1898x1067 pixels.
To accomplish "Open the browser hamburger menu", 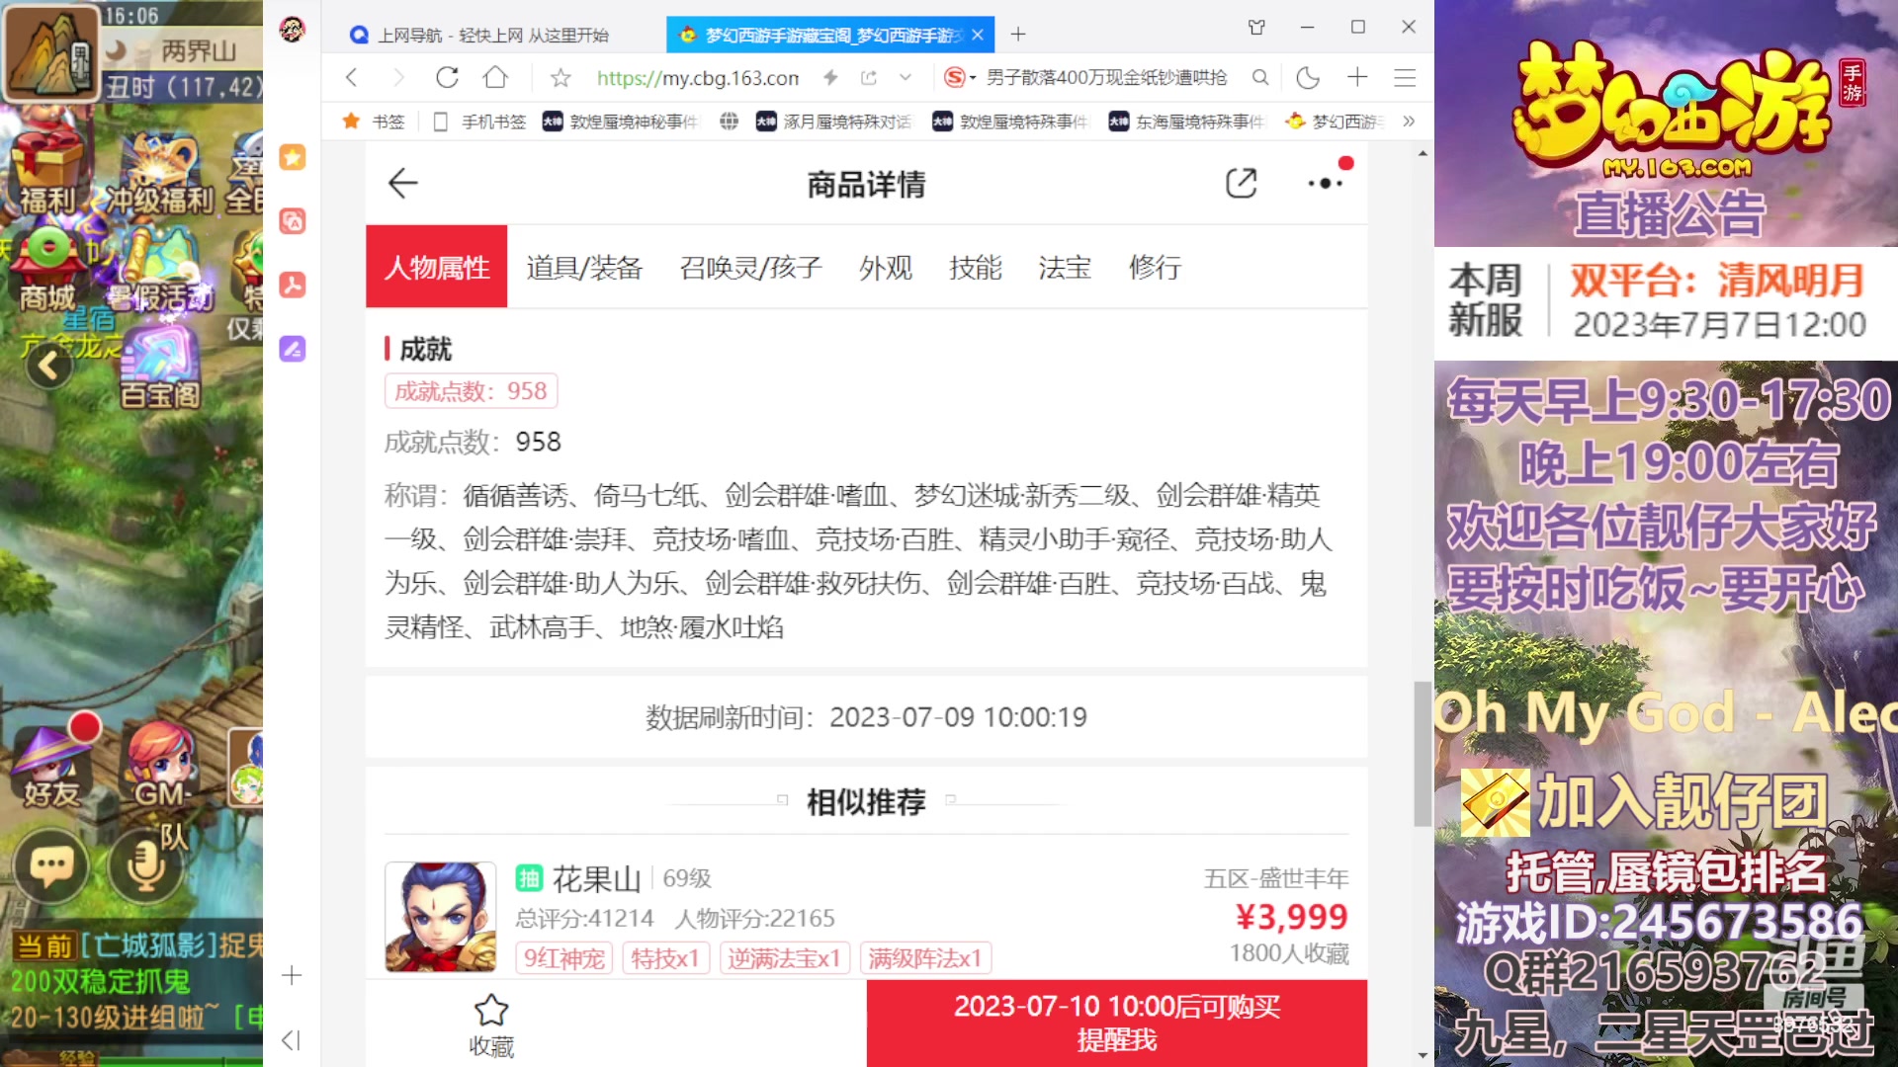I will point(1405,77).
